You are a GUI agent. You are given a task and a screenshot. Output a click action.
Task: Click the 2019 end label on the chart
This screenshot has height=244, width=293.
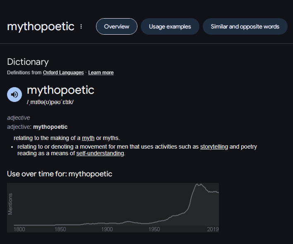tap(213, 229)
